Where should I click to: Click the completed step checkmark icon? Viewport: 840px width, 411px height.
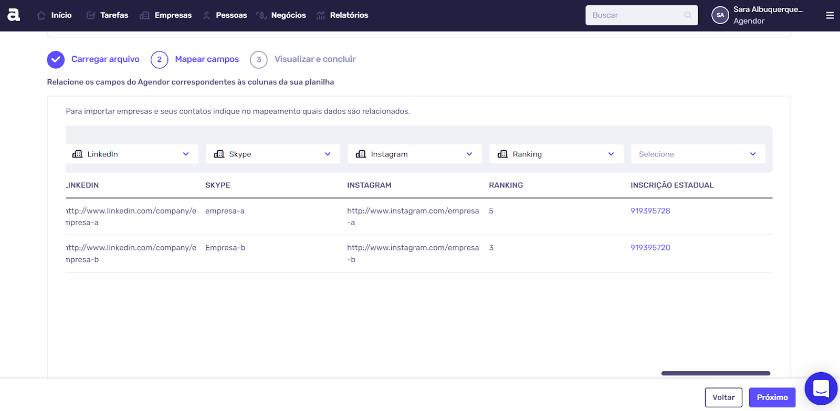coord(56,60)
